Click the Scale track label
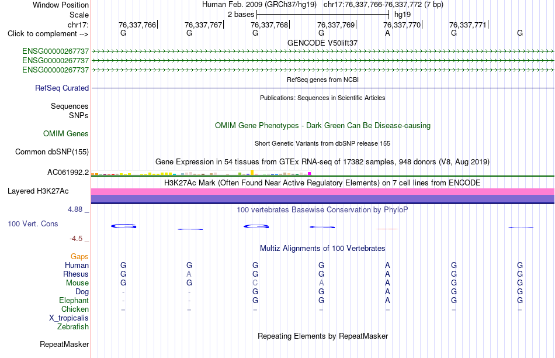Image resolution: width=555 pixels, height=358 pixels. [79, 15]
